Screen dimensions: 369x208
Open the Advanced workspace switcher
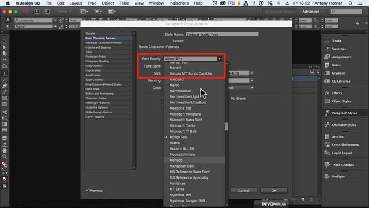coord(312,12)
